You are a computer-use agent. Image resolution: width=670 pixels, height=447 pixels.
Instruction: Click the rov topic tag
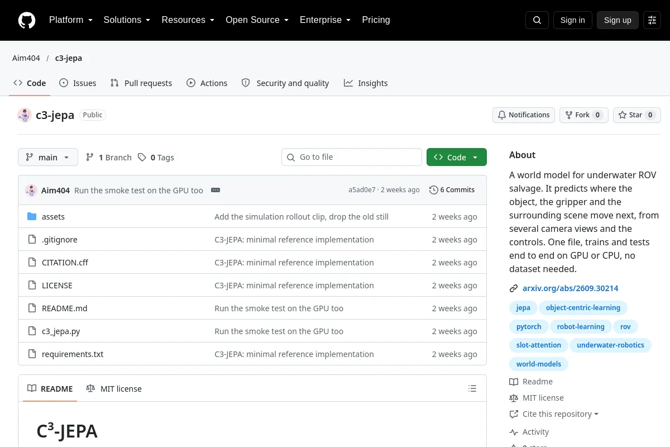(625, 327)
